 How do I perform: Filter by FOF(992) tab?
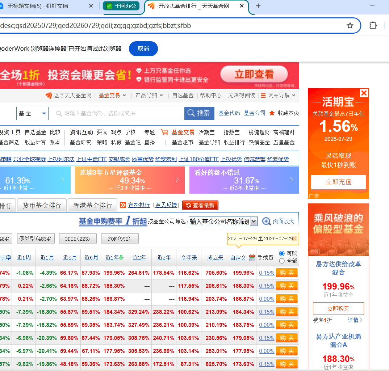coord(120,239)
